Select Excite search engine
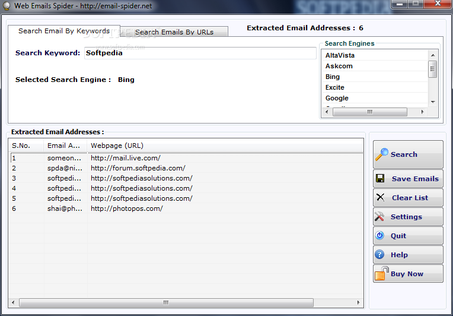 click(x=374, y=87)
